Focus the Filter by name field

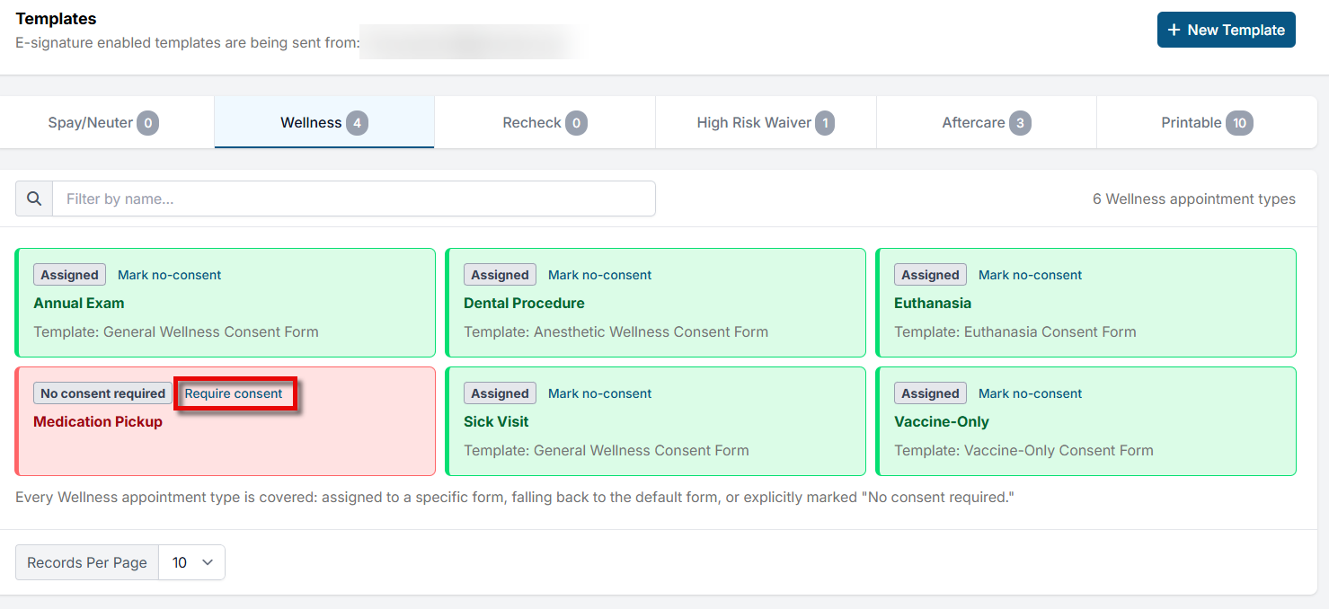(354, 199)
